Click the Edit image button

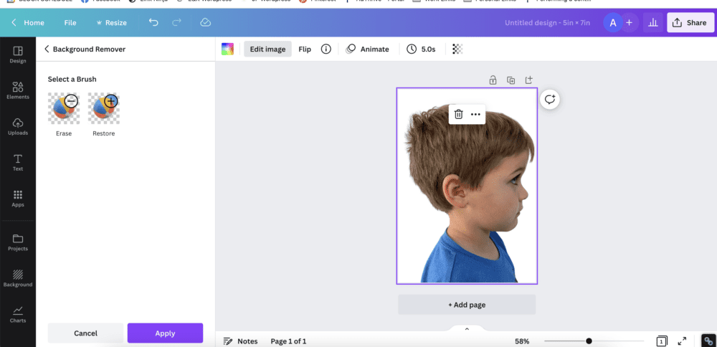click(267, 49)
